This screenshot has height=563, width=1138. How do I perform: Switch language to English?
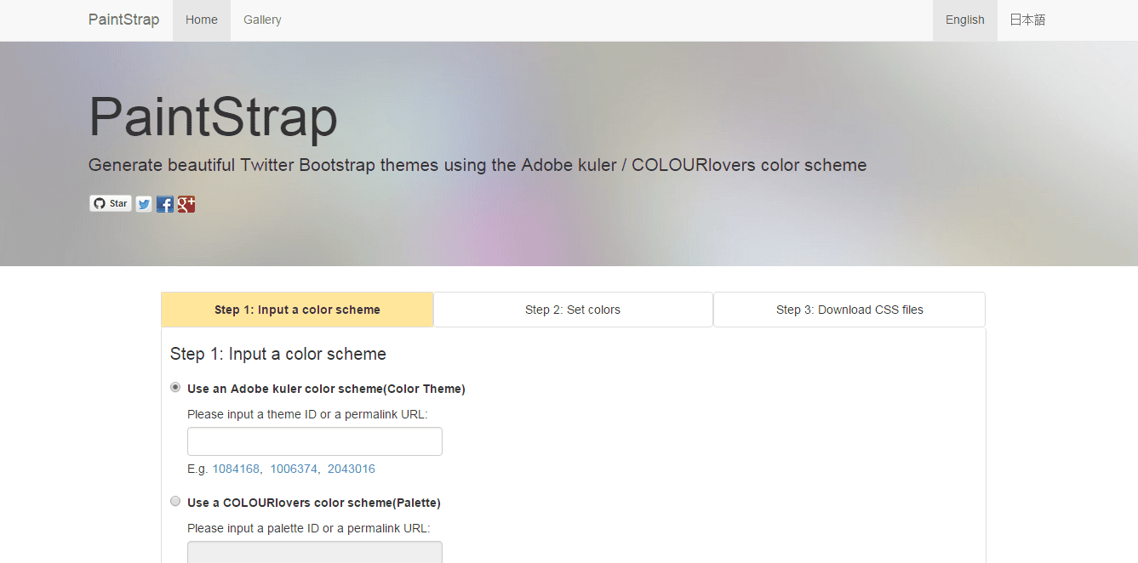[965, 20]
